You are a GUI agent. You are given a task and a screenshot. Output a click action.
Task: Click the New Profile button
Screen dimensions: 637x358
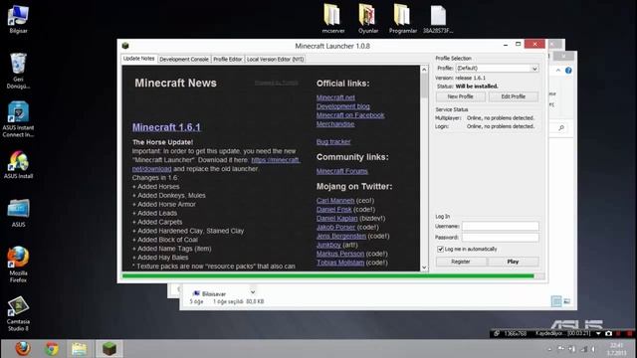pyautogui.click(x=460, y=96)
